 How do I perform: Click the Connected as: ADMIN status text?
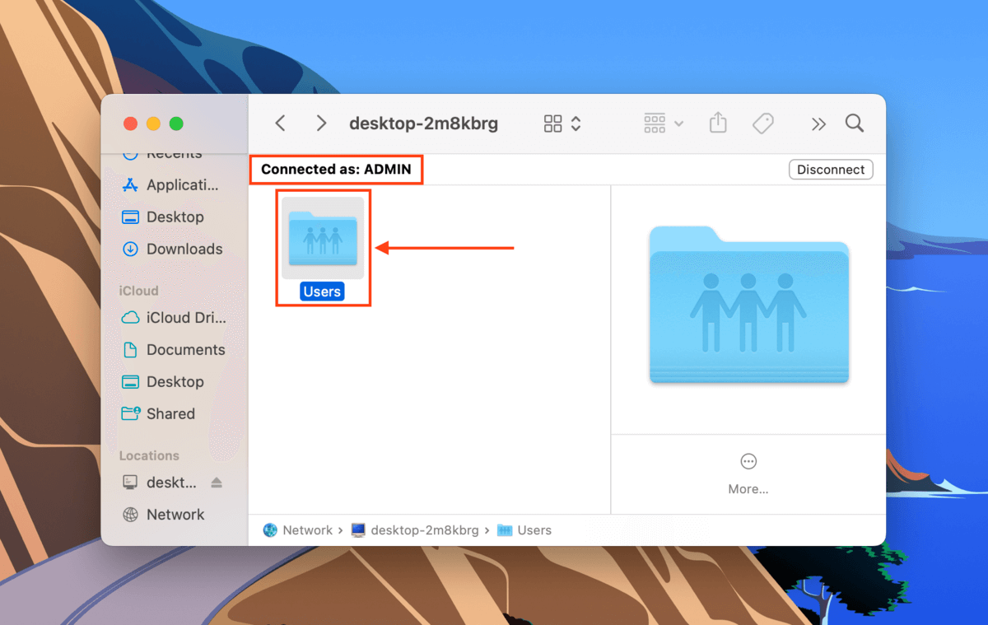point(335,170)
